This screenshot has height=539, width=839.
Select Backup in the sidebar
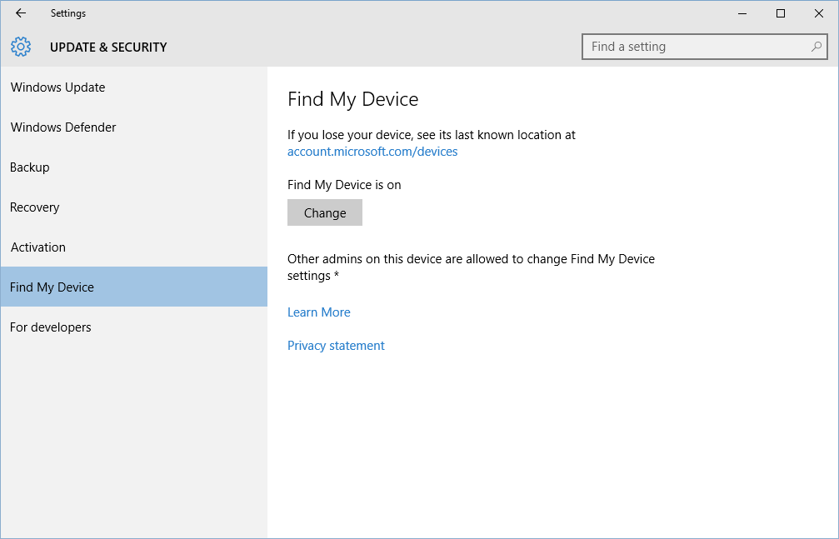point(134,167)
